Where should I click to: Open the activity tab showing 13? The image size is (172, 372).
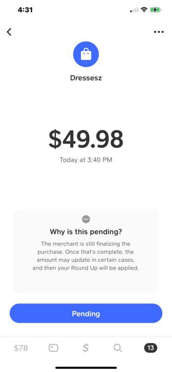point(151,348)
